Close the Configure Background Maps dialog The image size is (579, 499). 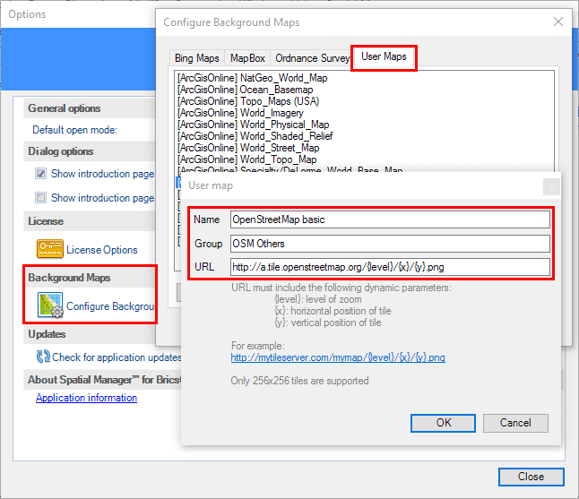click(558, 22)
